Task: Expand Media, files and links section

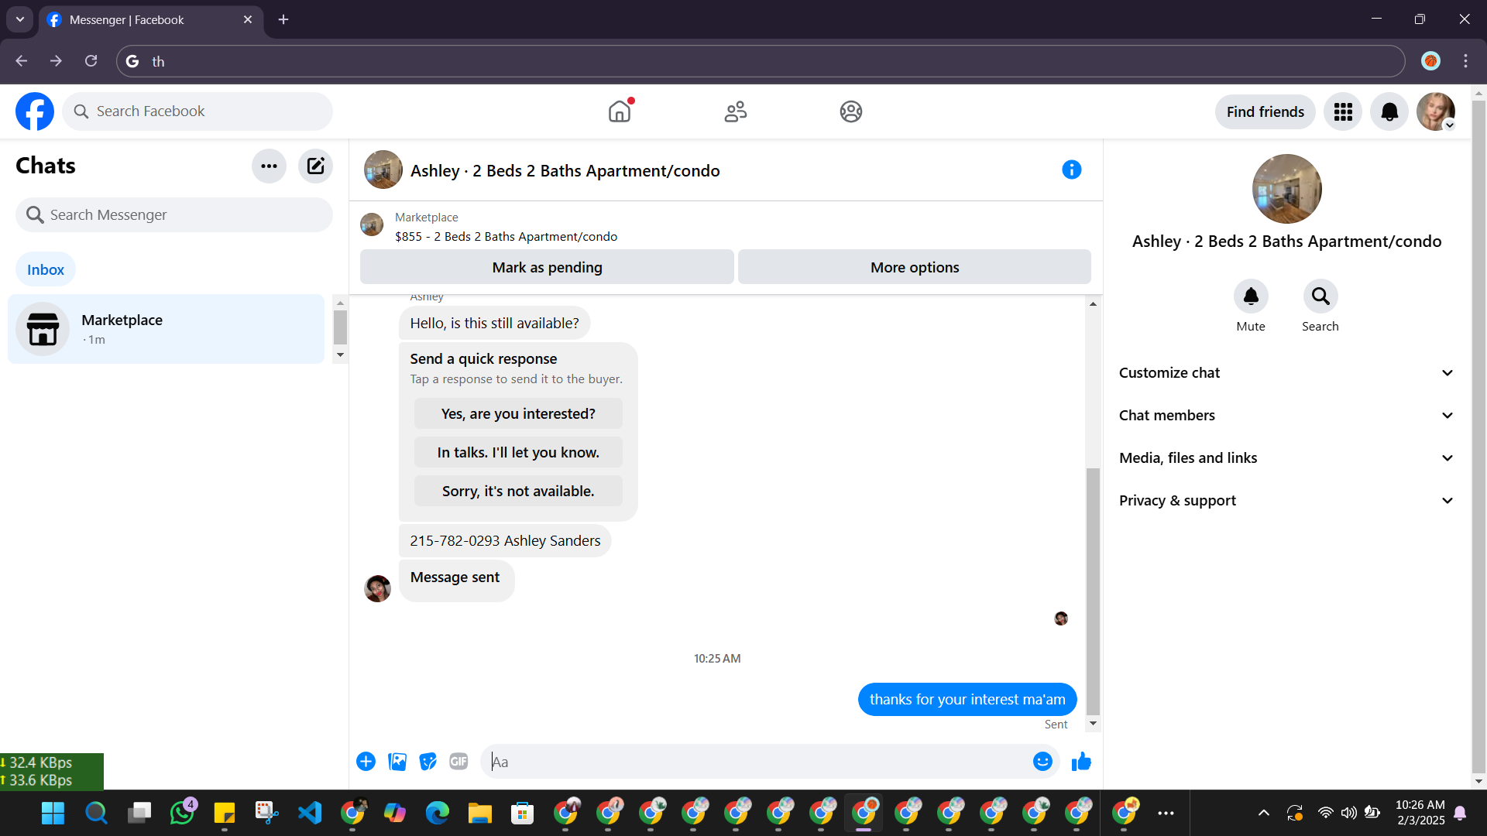Action: [1286, 458]
